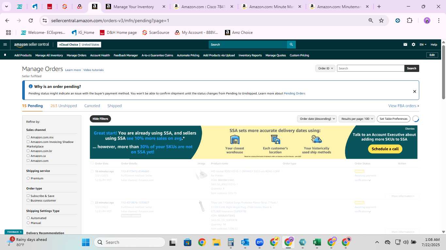
Task: Click the Seller Central top search box
Action: [x=248, y=45]
